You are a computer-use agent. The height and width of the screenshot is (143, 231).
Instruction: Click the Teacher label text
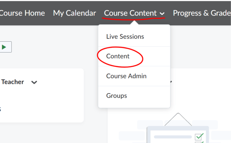[x=13, y=82]
